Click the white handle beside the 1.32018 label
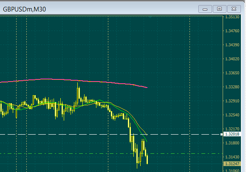The height and width of the screenshot is (172, 246). (221, 134)
